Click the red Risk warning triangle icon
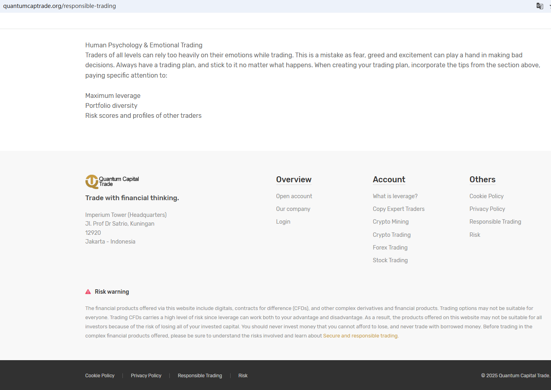The image size is (551, 390). coord(88,292)
